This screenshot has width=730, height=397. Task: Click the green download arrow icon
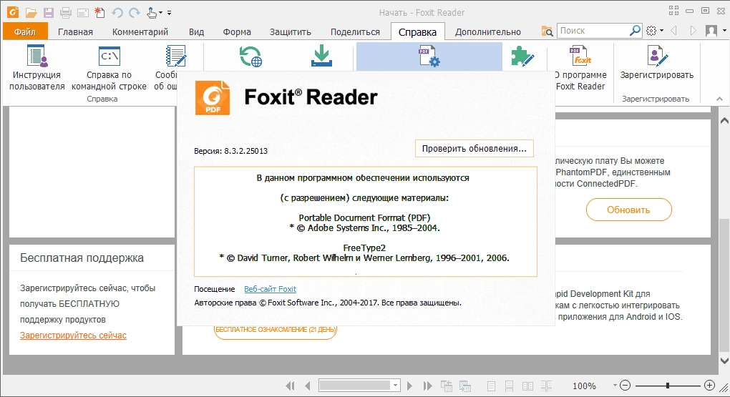(321, 56)
